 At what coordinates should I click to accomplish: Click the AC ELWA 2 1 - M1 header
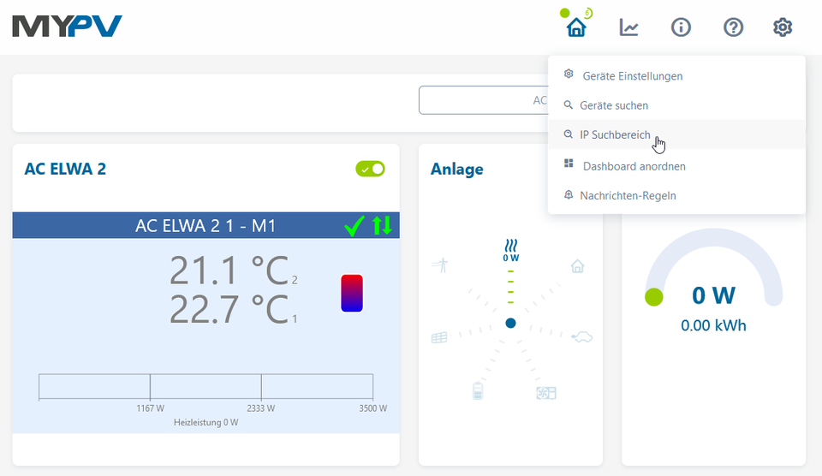(205, 226)
